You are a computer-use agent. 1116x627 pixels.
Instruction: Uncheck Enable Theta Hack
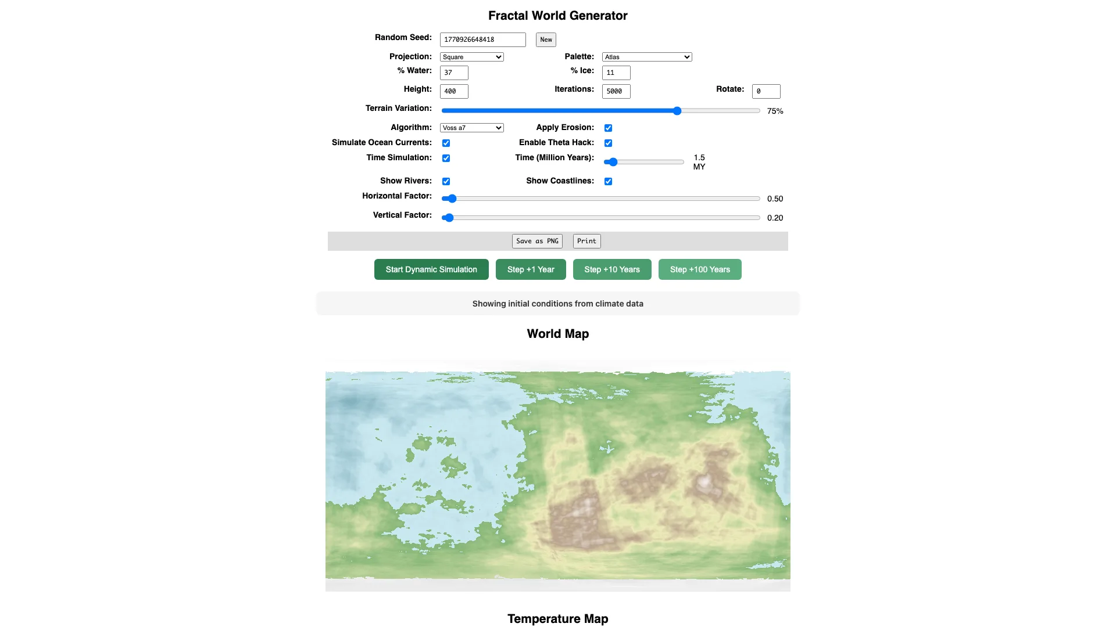click(x=608, y=143)
